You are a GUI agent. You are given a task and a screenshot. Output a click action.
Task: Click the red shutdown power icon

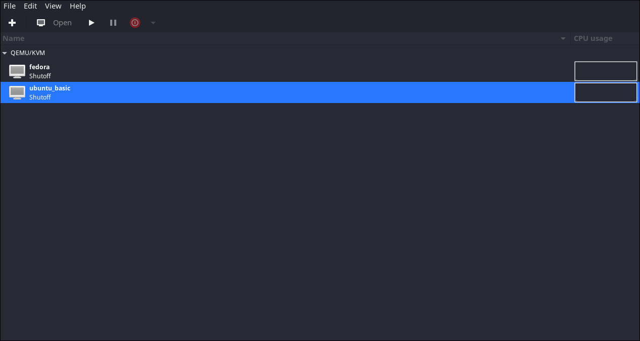tap(135, 23)
